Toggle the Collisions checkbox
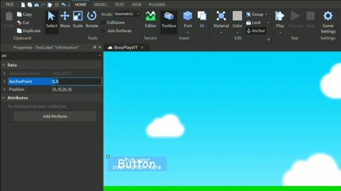The width and height of the screenshot is (341, 191). tap(103, 22)
